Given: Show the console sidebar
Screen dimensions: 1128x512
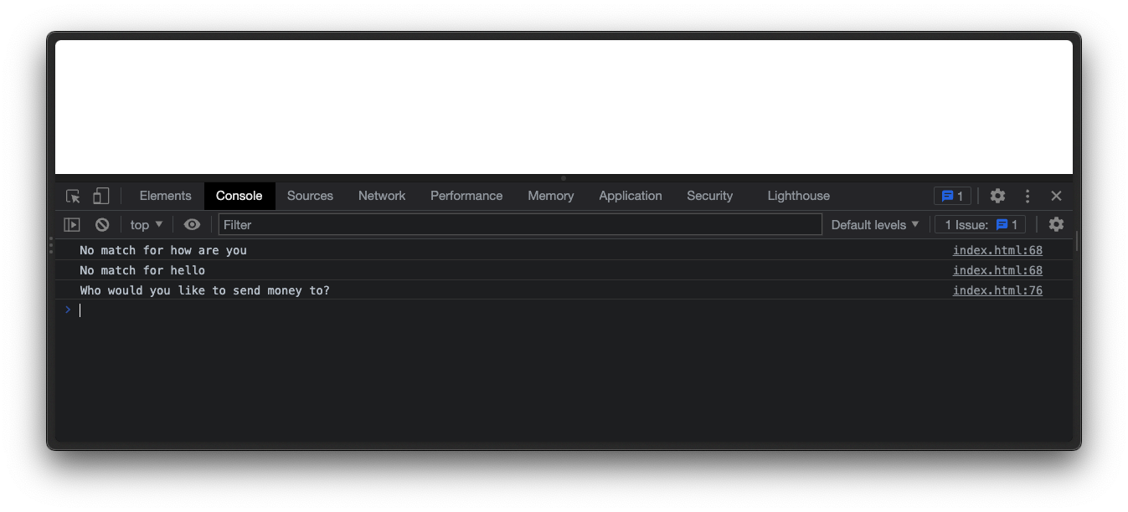Looking at the screenshot, I should point(72,224).
